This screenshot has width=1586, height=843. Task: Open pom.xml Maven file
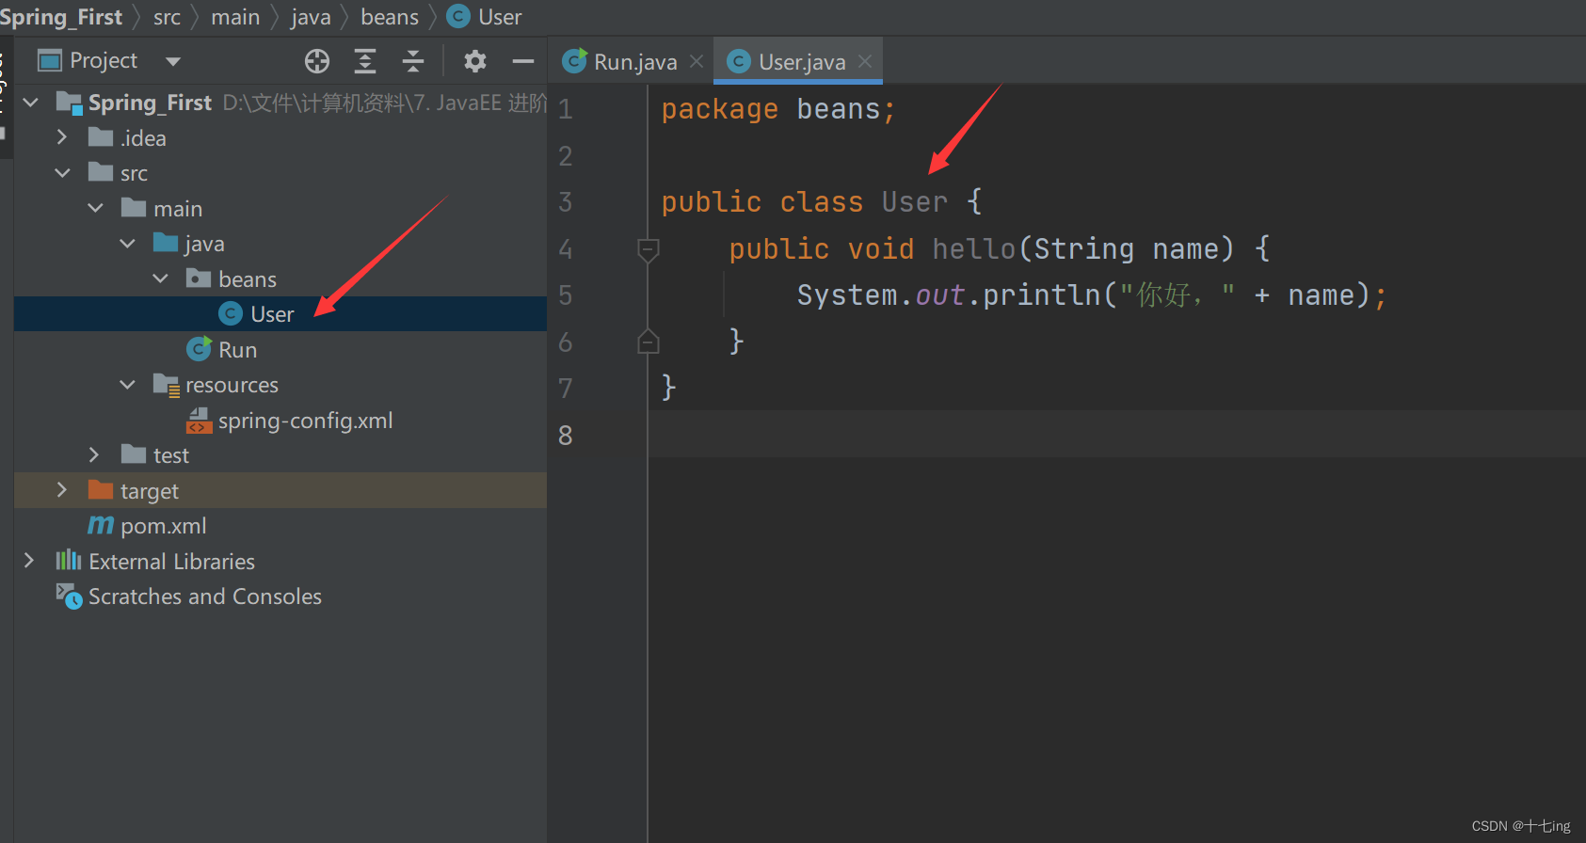tap(163, 526)
